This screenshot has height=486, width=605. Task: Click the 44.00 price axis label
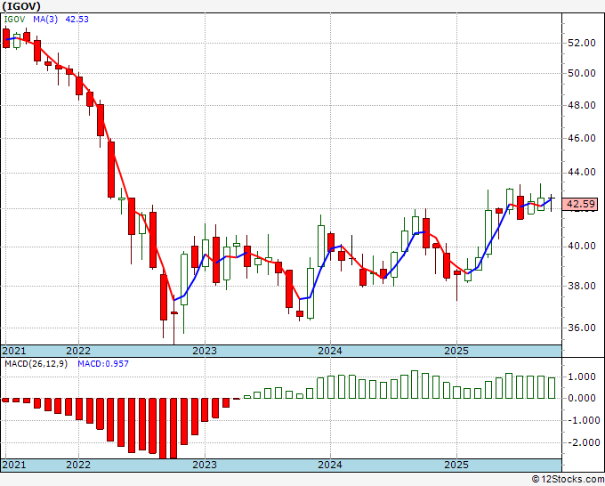(582, 172)
